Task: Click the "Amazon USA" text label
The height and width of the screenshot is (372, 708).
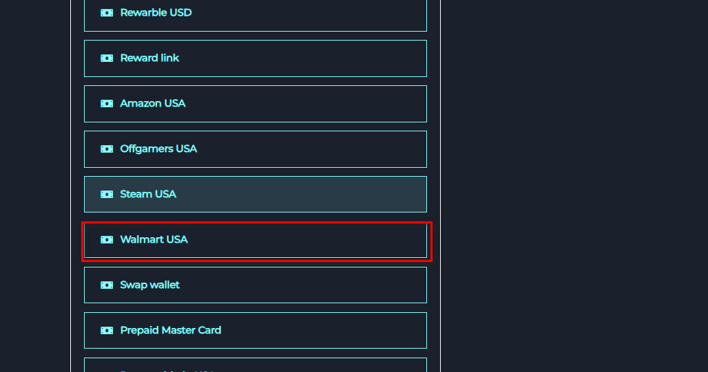Action: tap(152, 104)
